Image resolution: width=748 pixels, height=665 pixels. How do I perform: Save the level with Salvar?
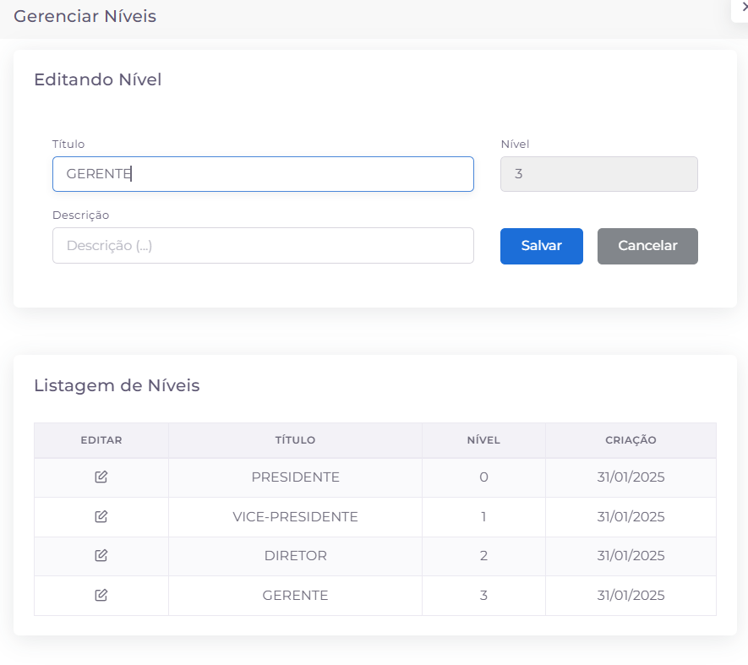click(x=542, y=246)
